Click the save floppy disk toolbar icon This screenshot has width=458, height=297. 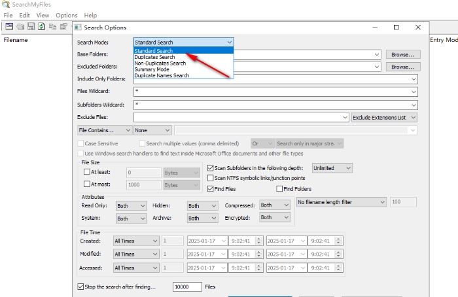point(31,26)
